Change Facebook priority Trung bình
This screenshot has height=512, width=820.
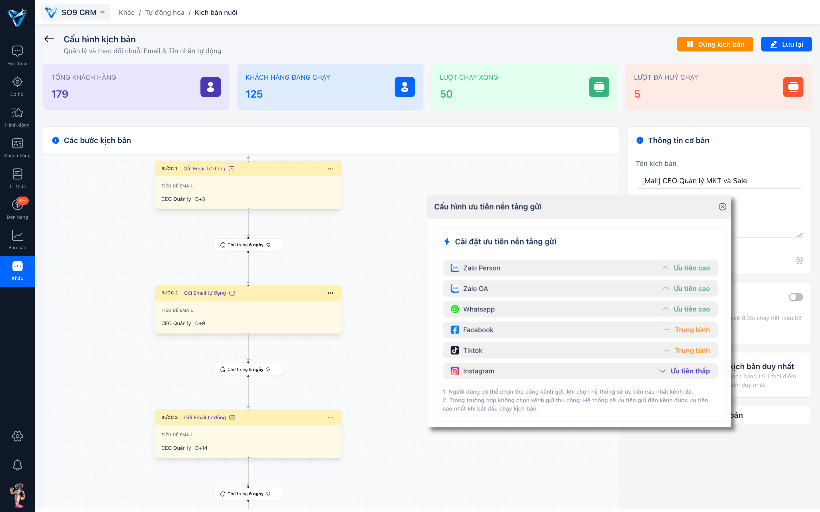click(686, 330)
